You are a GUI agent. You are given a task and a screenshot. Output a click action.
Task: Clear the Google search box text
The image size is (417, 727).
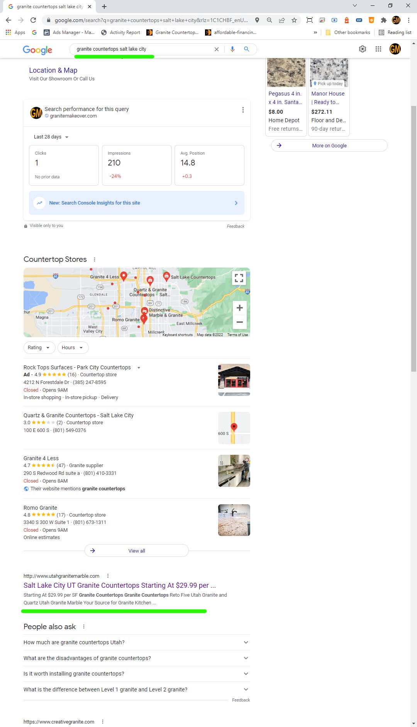tap(217, 49)
